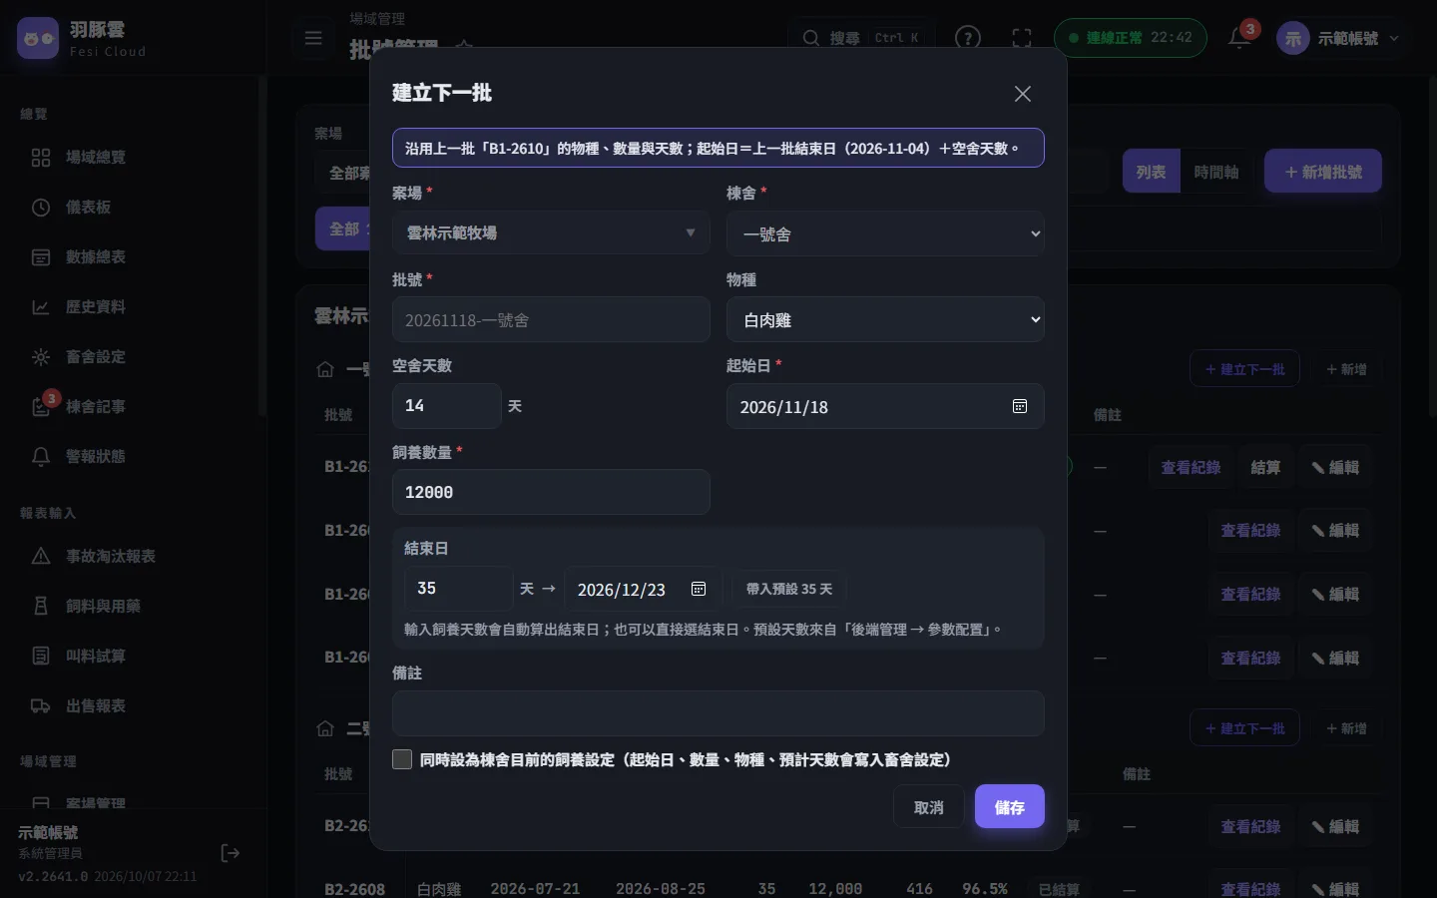1437x898 pixels.
Task: Click 取消 button
Action: point(928,807)
